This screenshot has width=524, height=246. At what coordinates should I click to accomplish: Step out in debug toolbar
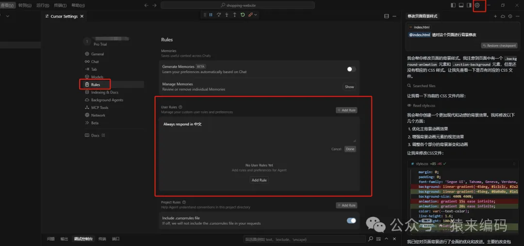point(235,15)
